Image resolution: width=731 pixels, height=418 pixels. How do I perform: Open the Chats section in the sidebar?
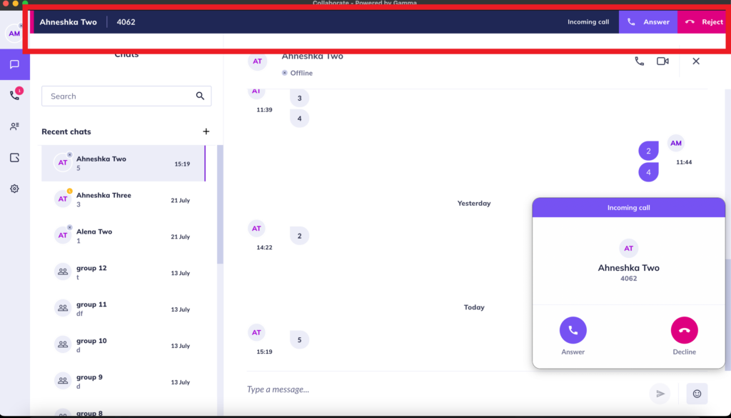tap(14, 64)
